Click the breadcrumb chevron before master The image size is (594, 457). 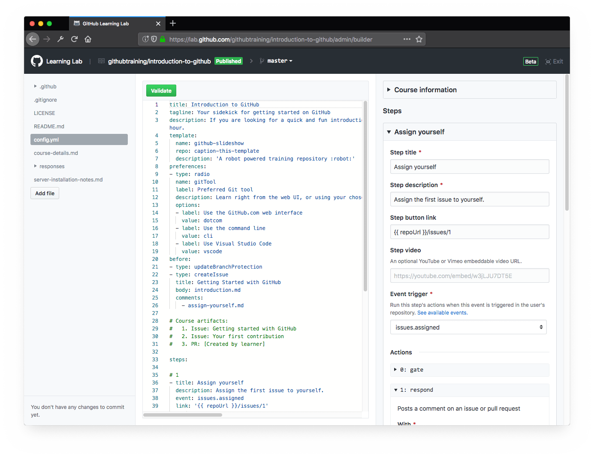pyautogui.click(x=251, y=61)
